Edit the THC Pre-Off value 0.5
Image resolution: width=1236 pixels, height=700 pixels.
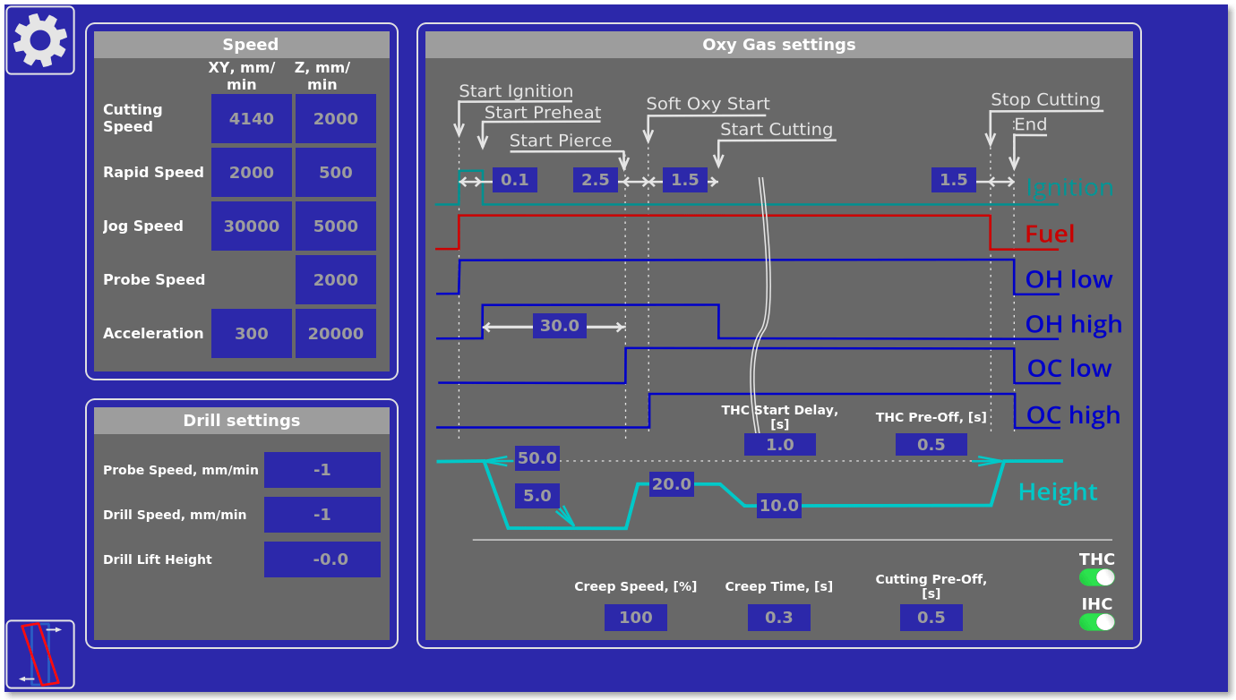931,444
